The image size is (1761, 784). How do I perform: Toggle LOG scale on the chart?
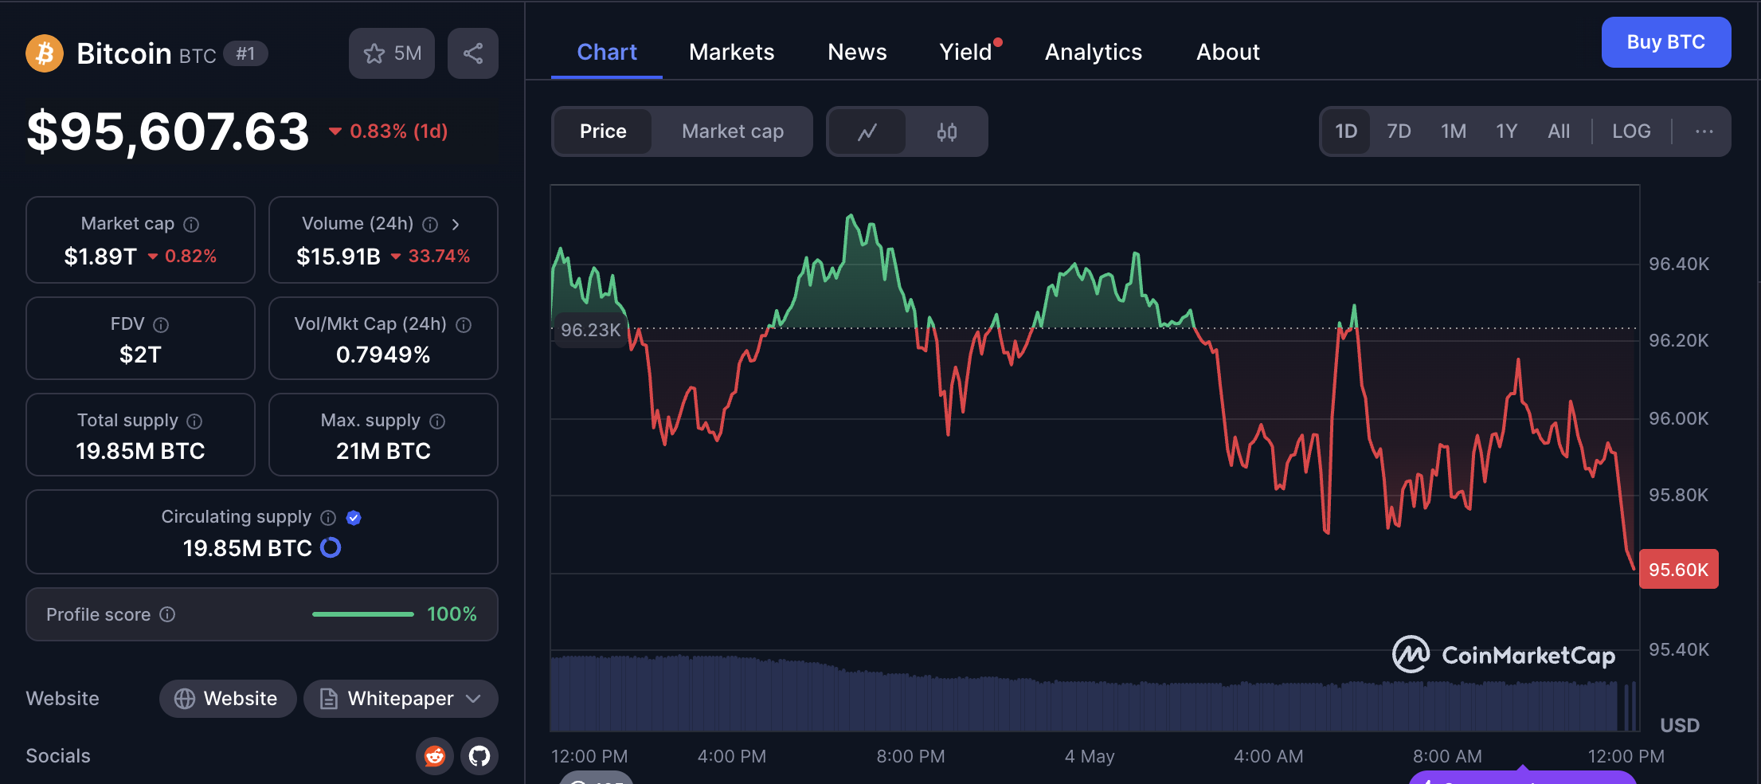click(x=1631, y=131)
